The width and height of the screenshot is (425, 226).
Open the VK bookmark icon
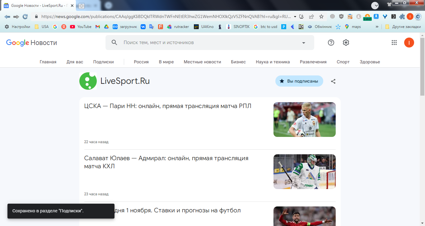tap(143, 27)
